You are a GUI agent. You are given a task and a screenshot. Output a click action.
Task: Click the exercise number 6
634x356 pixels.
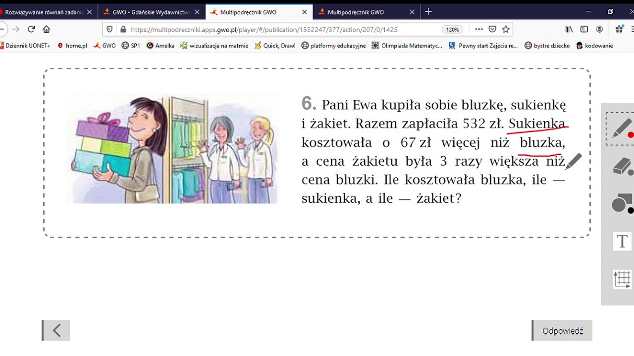tap(308, 104)
